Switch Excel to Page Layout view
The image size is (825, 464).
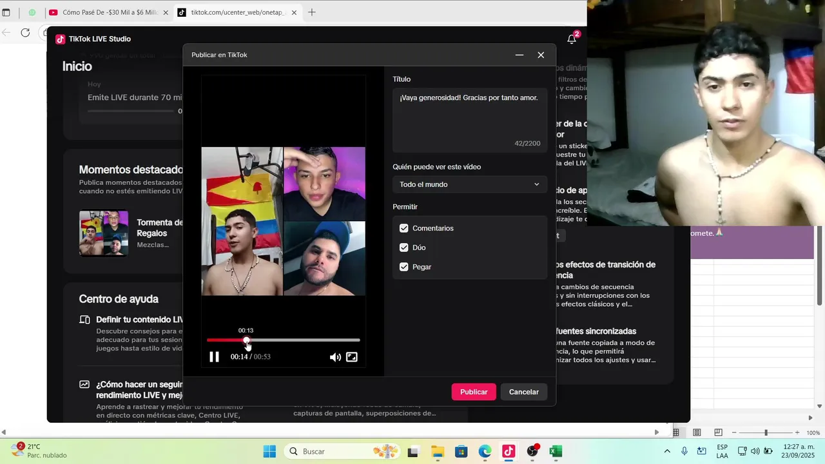697,432
